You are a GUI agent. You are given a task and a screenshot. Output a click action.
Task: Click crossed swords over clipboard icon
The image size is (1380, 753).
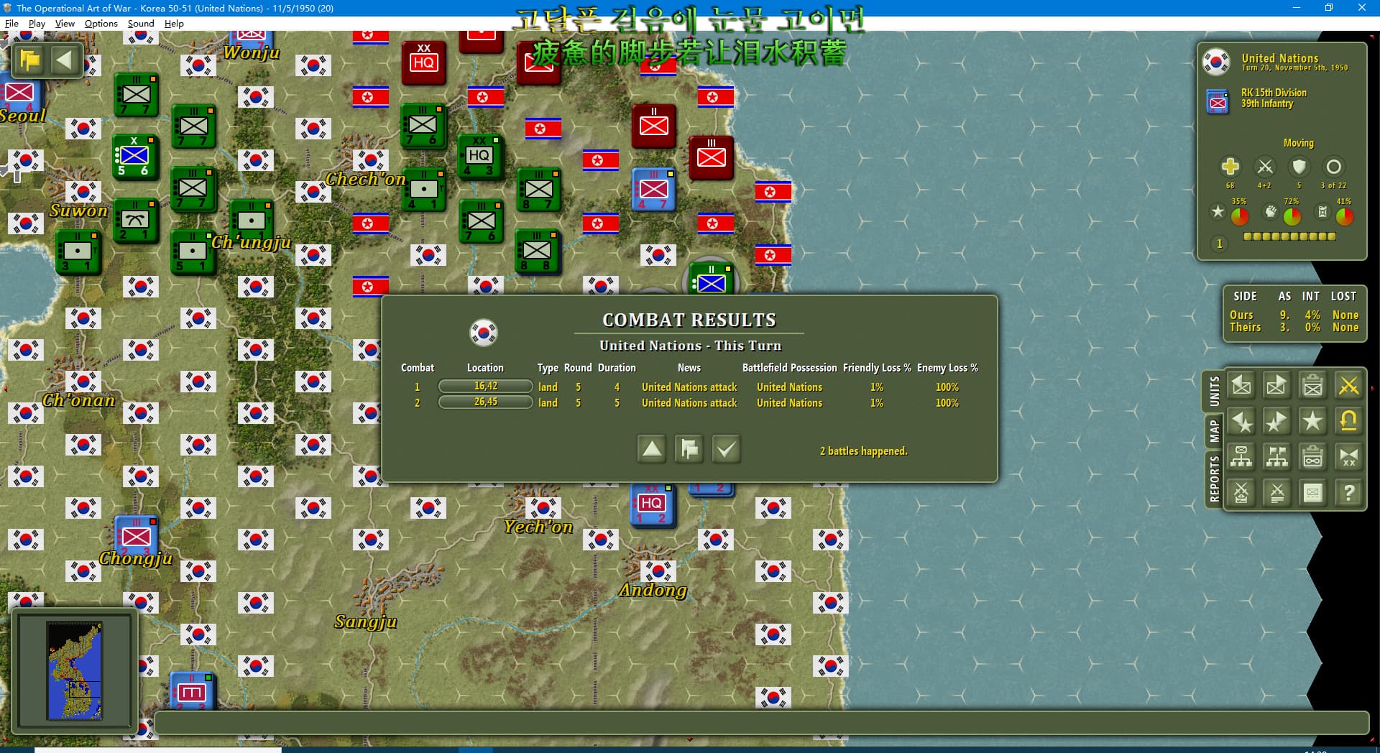[x=1241, y=493]
